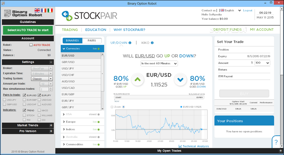Open the Broker dropdown

42,68
